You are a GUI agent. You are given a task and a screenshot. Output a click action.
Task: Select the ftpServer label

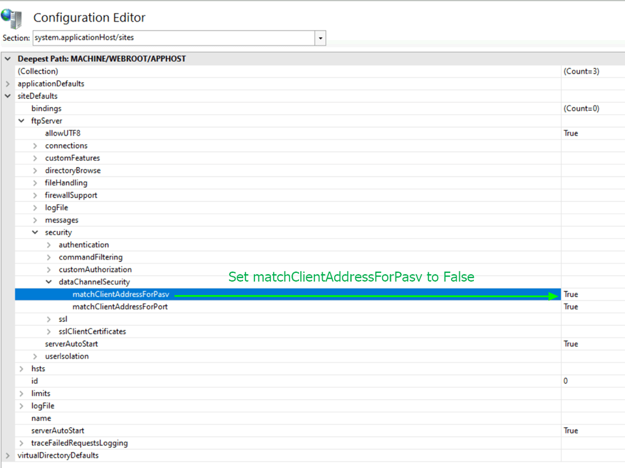[x=47, y=121]
